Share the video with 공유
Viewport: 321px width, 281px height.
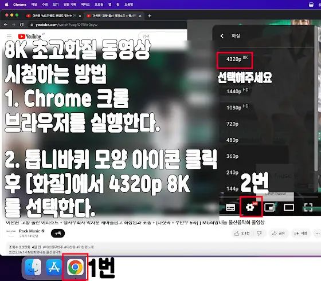click(278, 233)
